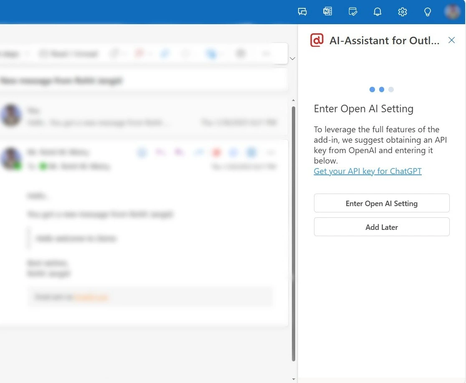466x383 pixels.
Task: Select the third onboarding step dot
Action: tap(391, 89)
